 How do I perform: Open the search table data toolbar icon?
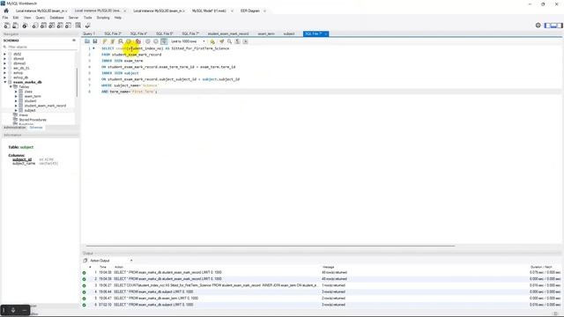[78, 26]
